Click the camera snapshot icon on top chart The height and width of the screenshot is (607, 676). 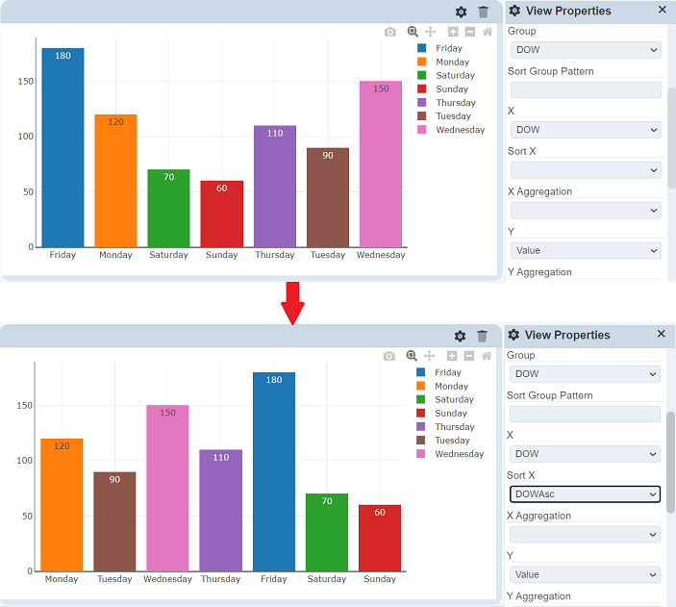tap(389, 32)
